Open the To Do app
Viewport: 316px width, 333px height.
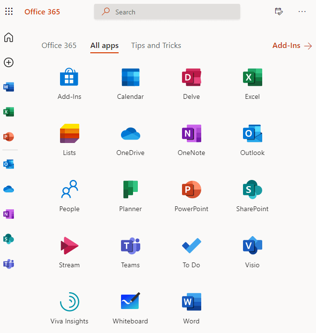coord(191,246)
